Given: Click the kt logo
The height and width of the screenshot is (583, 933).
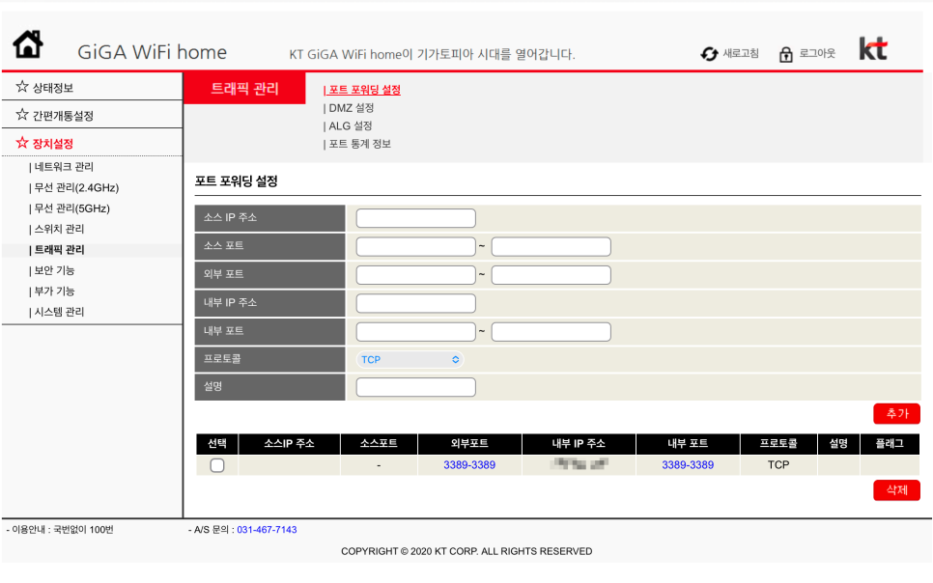Looking at the screenshot, I should click(x=873, y=48).
